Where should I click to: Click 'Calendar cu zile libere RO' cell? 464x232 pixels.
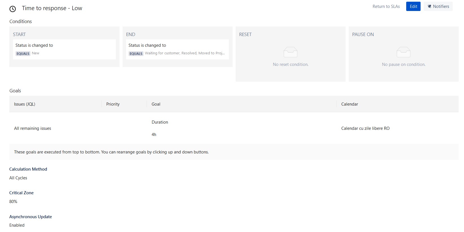(365, 128)
